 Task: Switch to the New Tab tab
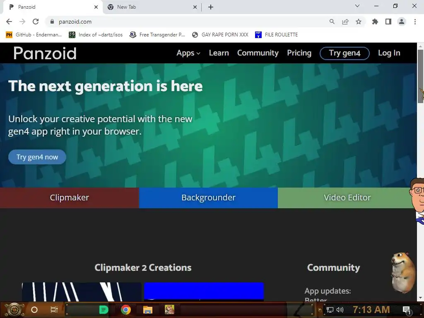point(152,7)
